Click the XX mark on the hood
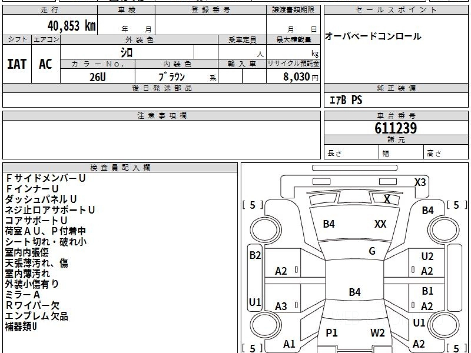 [380, 224]
